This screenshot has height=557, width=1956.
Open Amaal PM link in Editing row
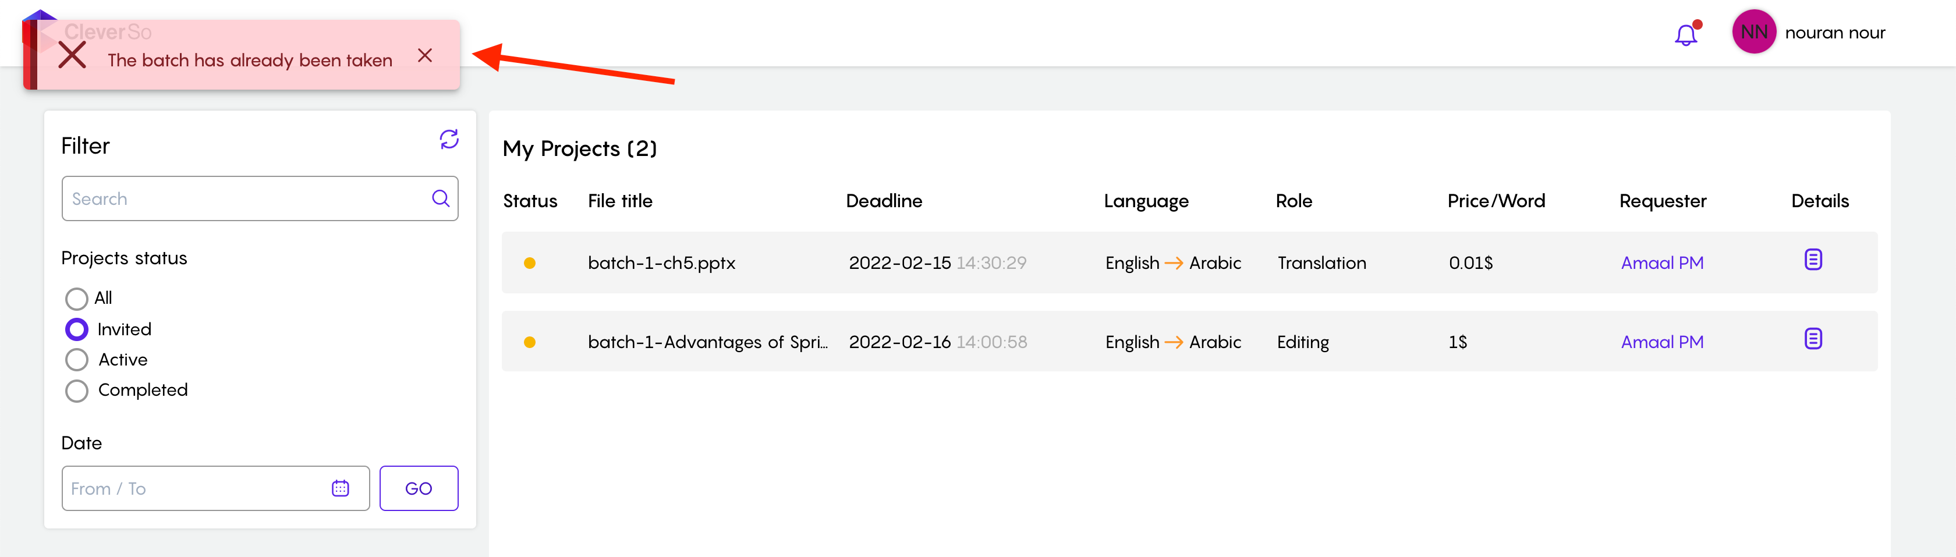pos(1661,342)
